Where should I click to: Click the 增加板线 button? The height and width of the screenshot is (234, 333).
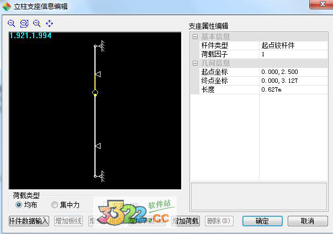coord(68,221)
